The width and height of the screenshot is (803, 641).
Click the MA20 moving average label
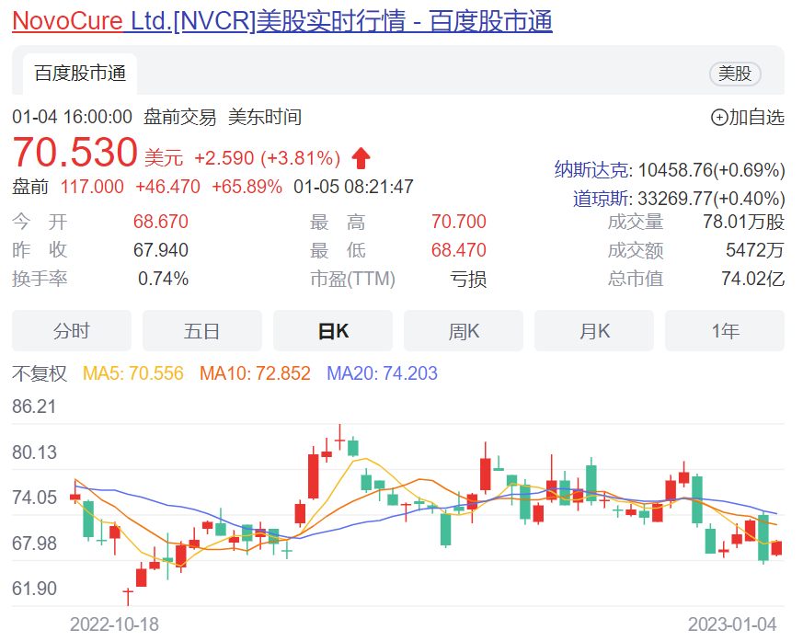click(x=383, y=373)
